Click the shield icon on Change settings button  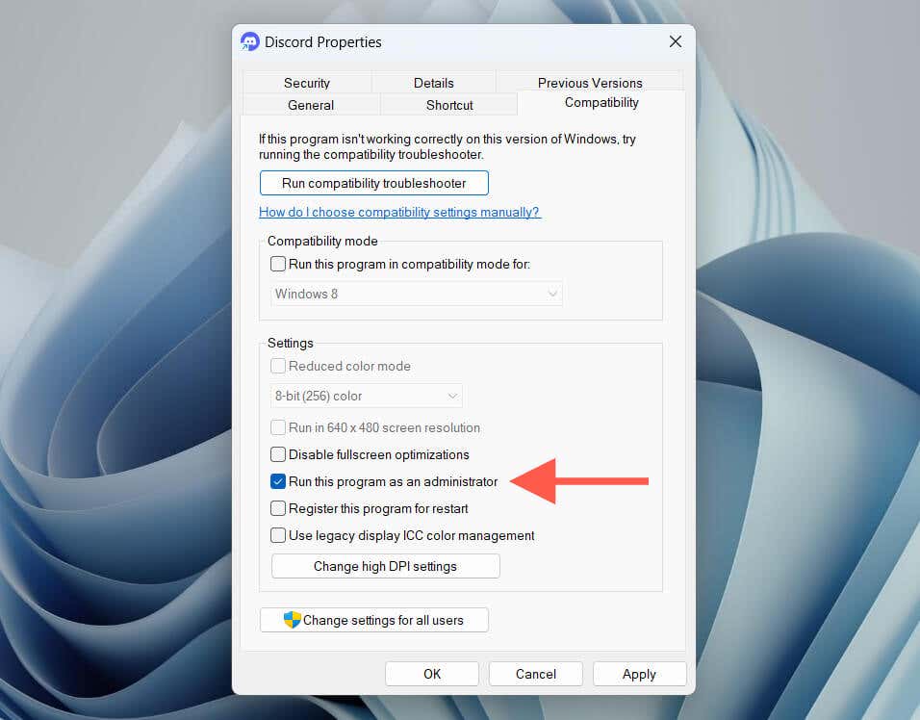pyautogui.click(x=292, y=620)
